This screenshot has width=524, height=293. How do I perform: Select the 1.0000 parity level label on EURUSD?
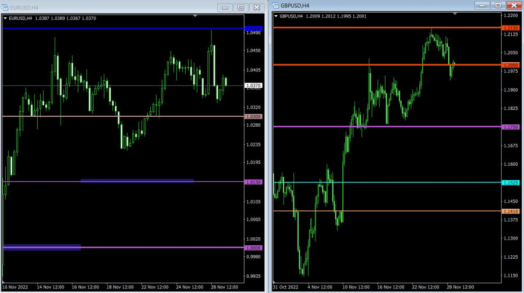tap(254, 248)
